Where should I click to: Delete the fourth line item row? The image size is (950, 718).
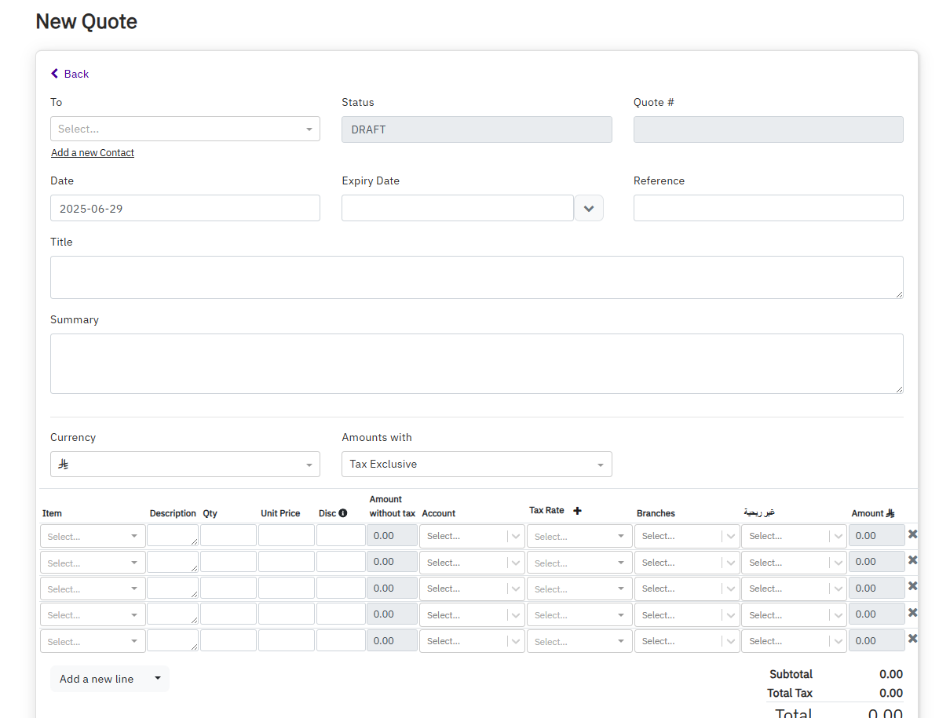(912, 613)
